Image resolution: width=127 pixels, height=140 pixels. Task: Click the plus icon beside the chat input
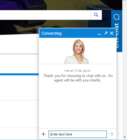[x=43, y=134]
